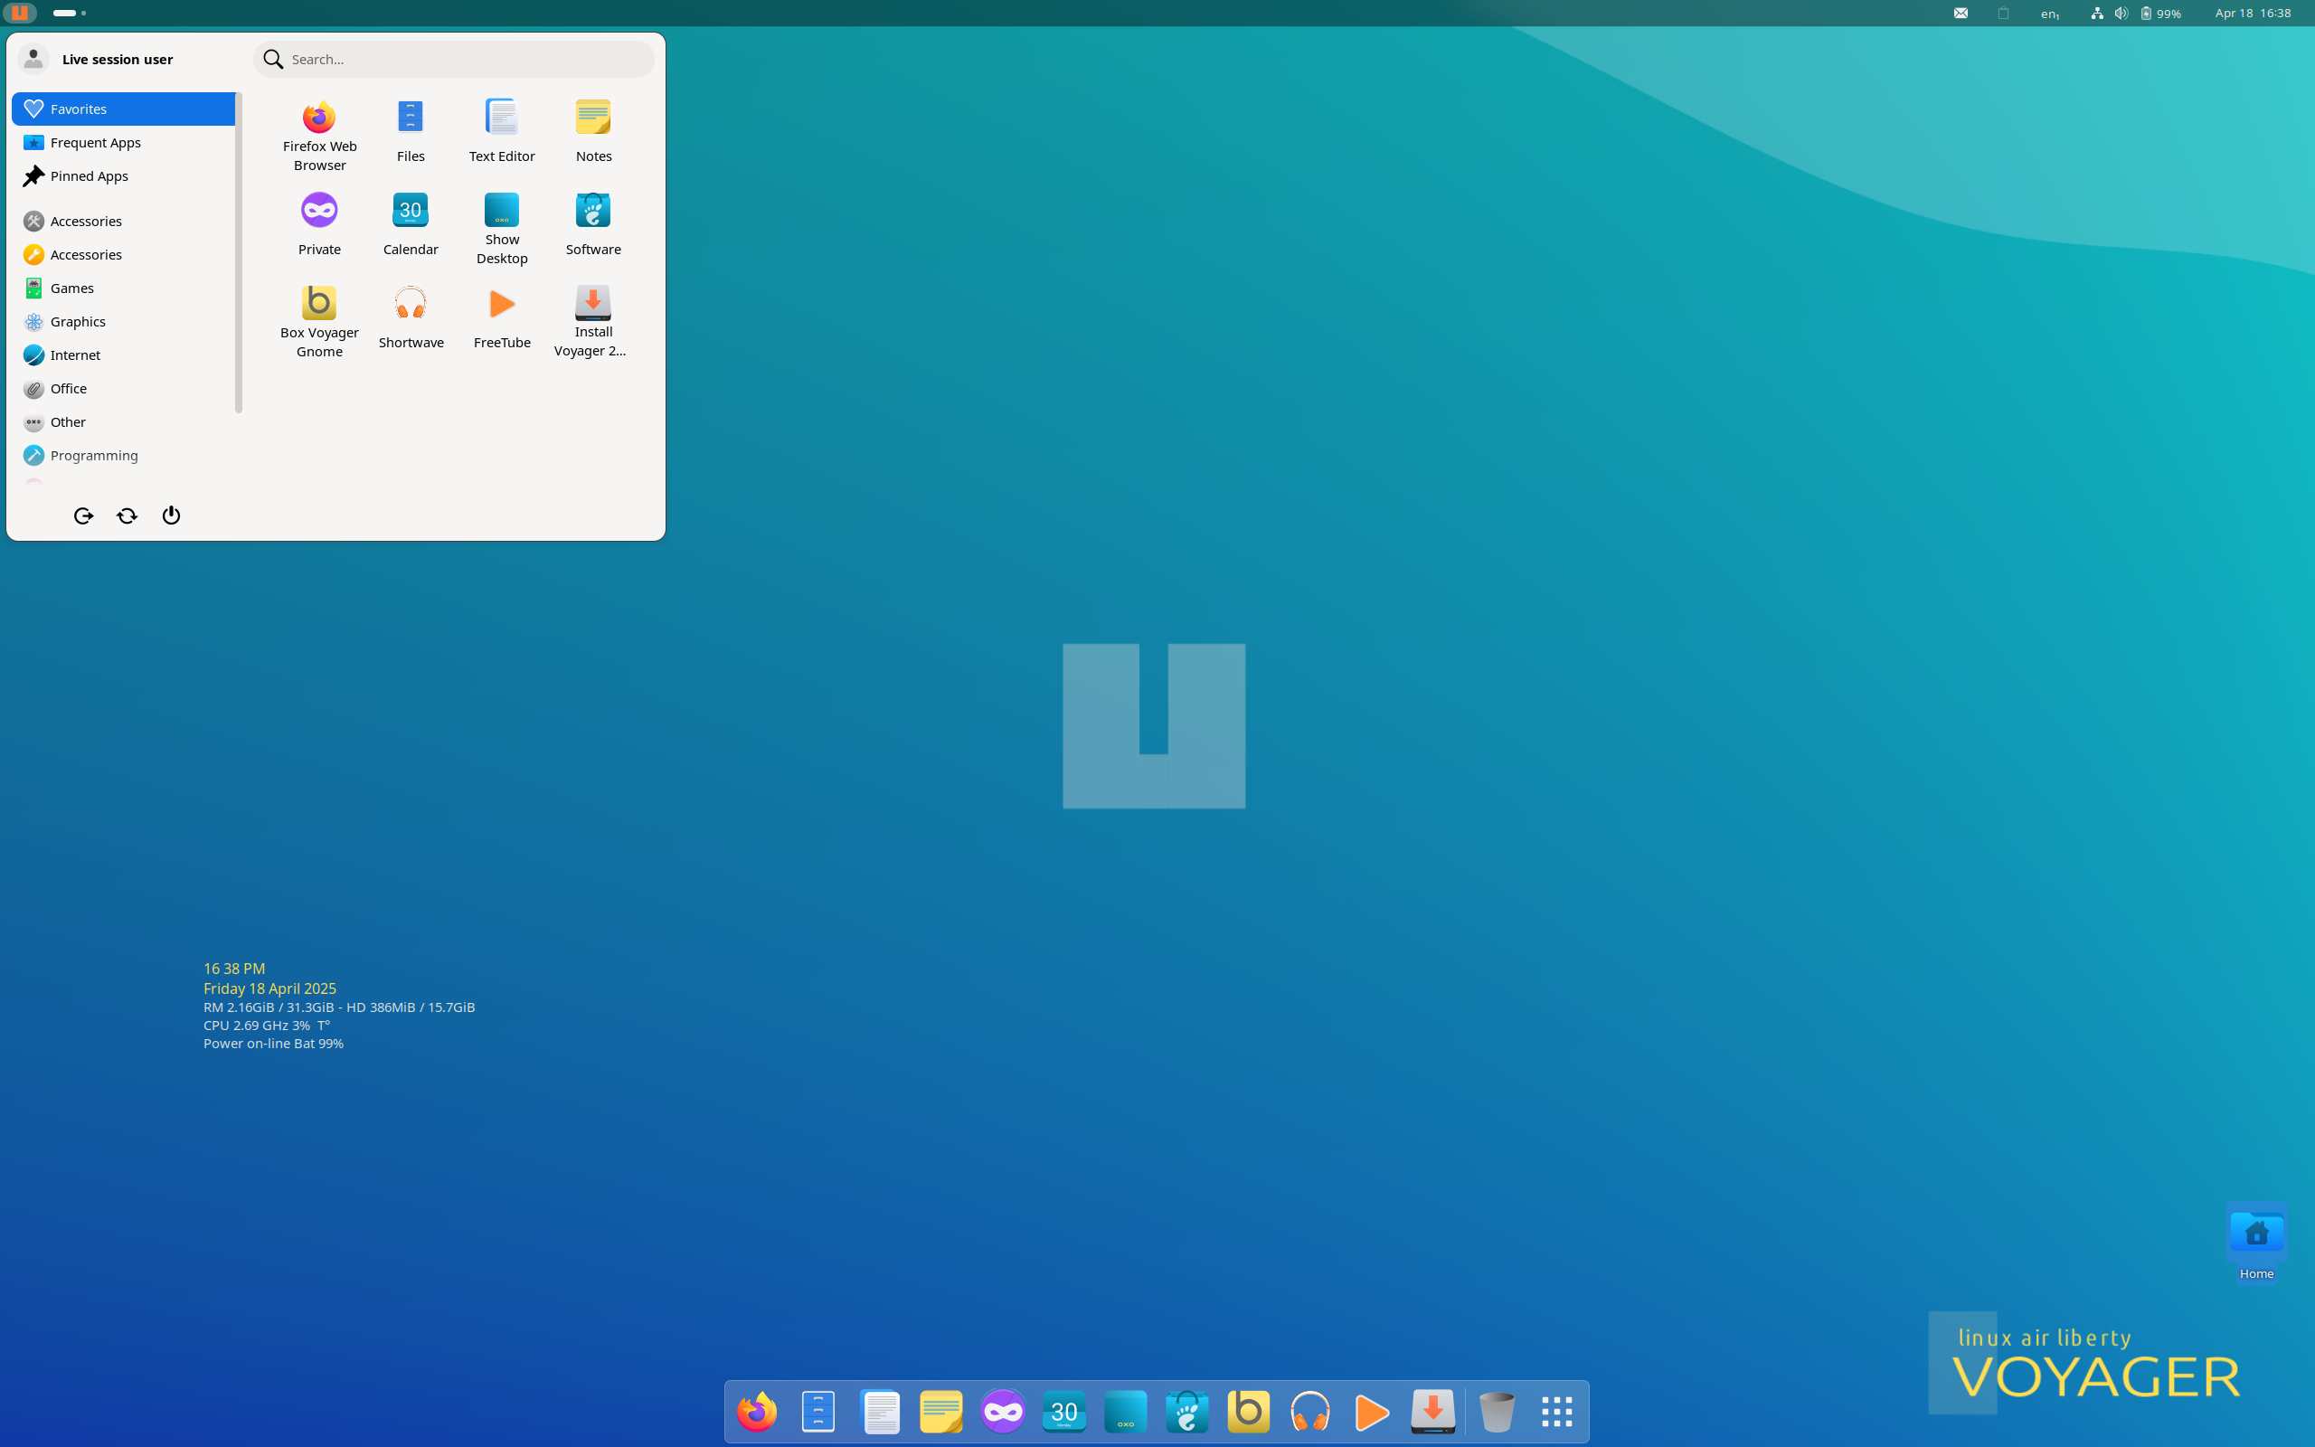Select the Favorites category
The width and height of the screenshot is (2315, 1447).
click(123, 109)
